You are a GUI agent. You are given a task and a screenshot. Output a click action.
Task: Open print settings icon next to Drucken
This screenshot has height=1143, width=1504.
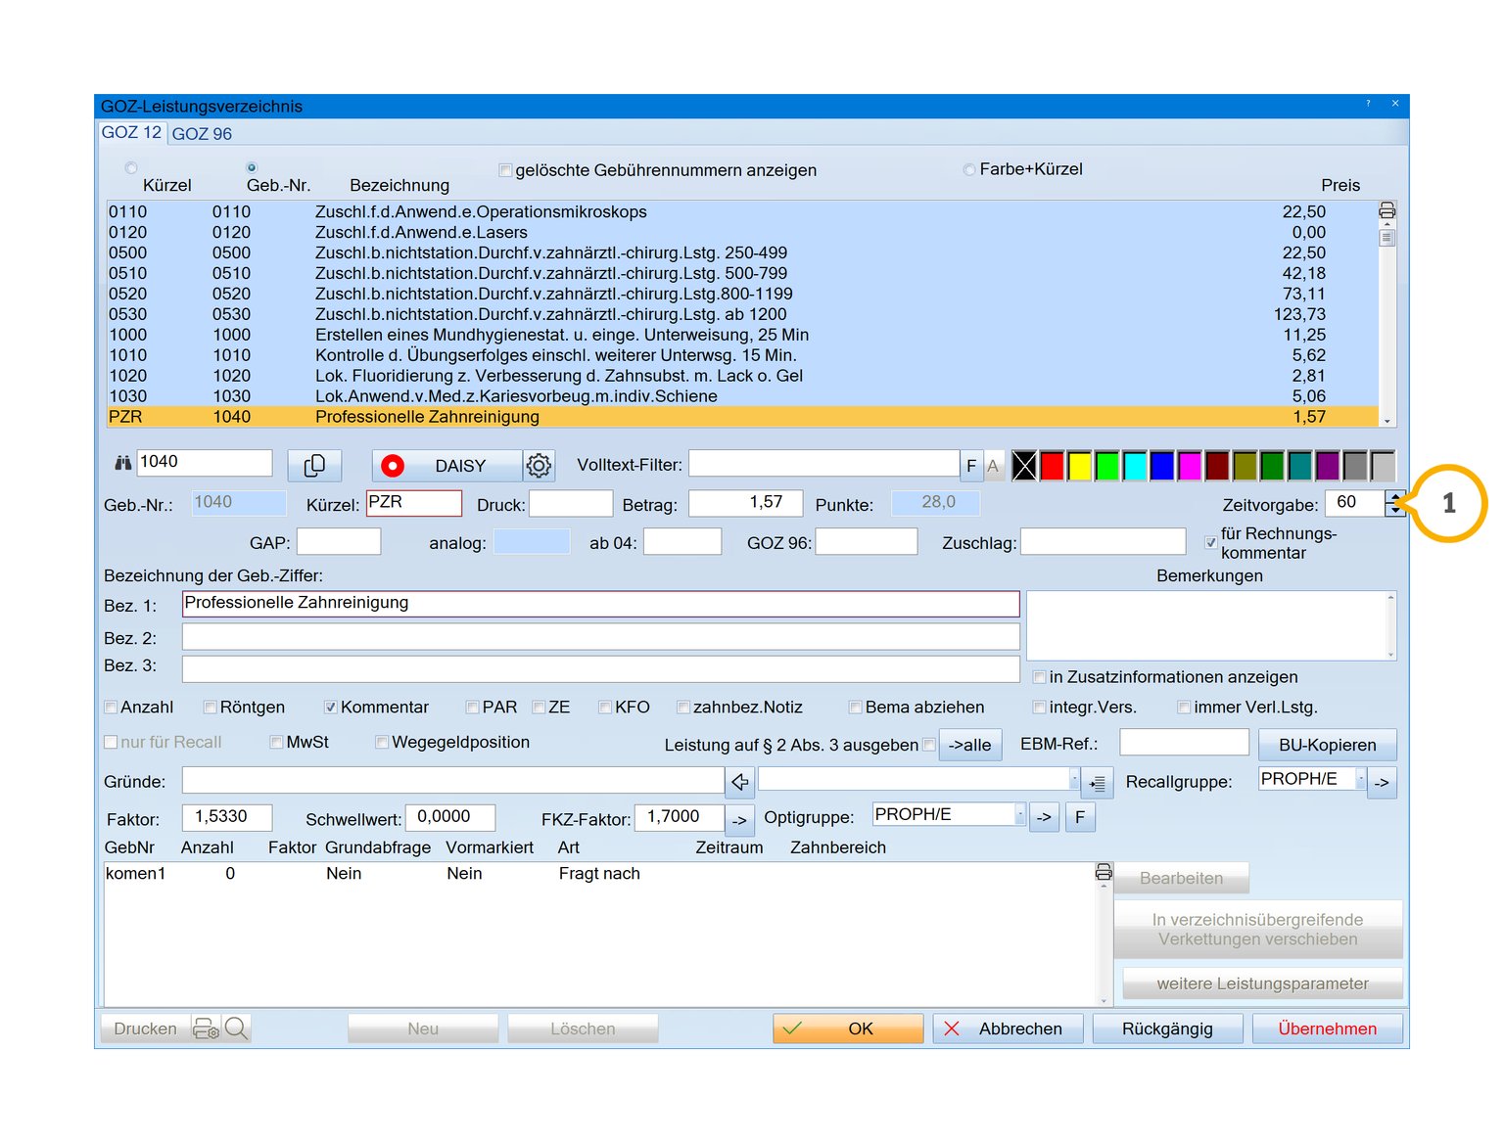coord(206,1029)
